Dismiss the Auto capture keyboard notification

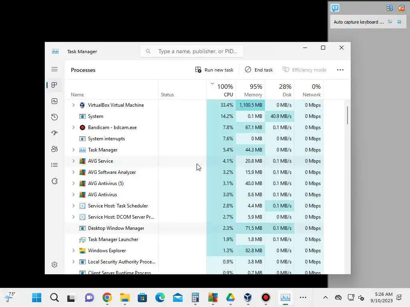coord(399,22)
